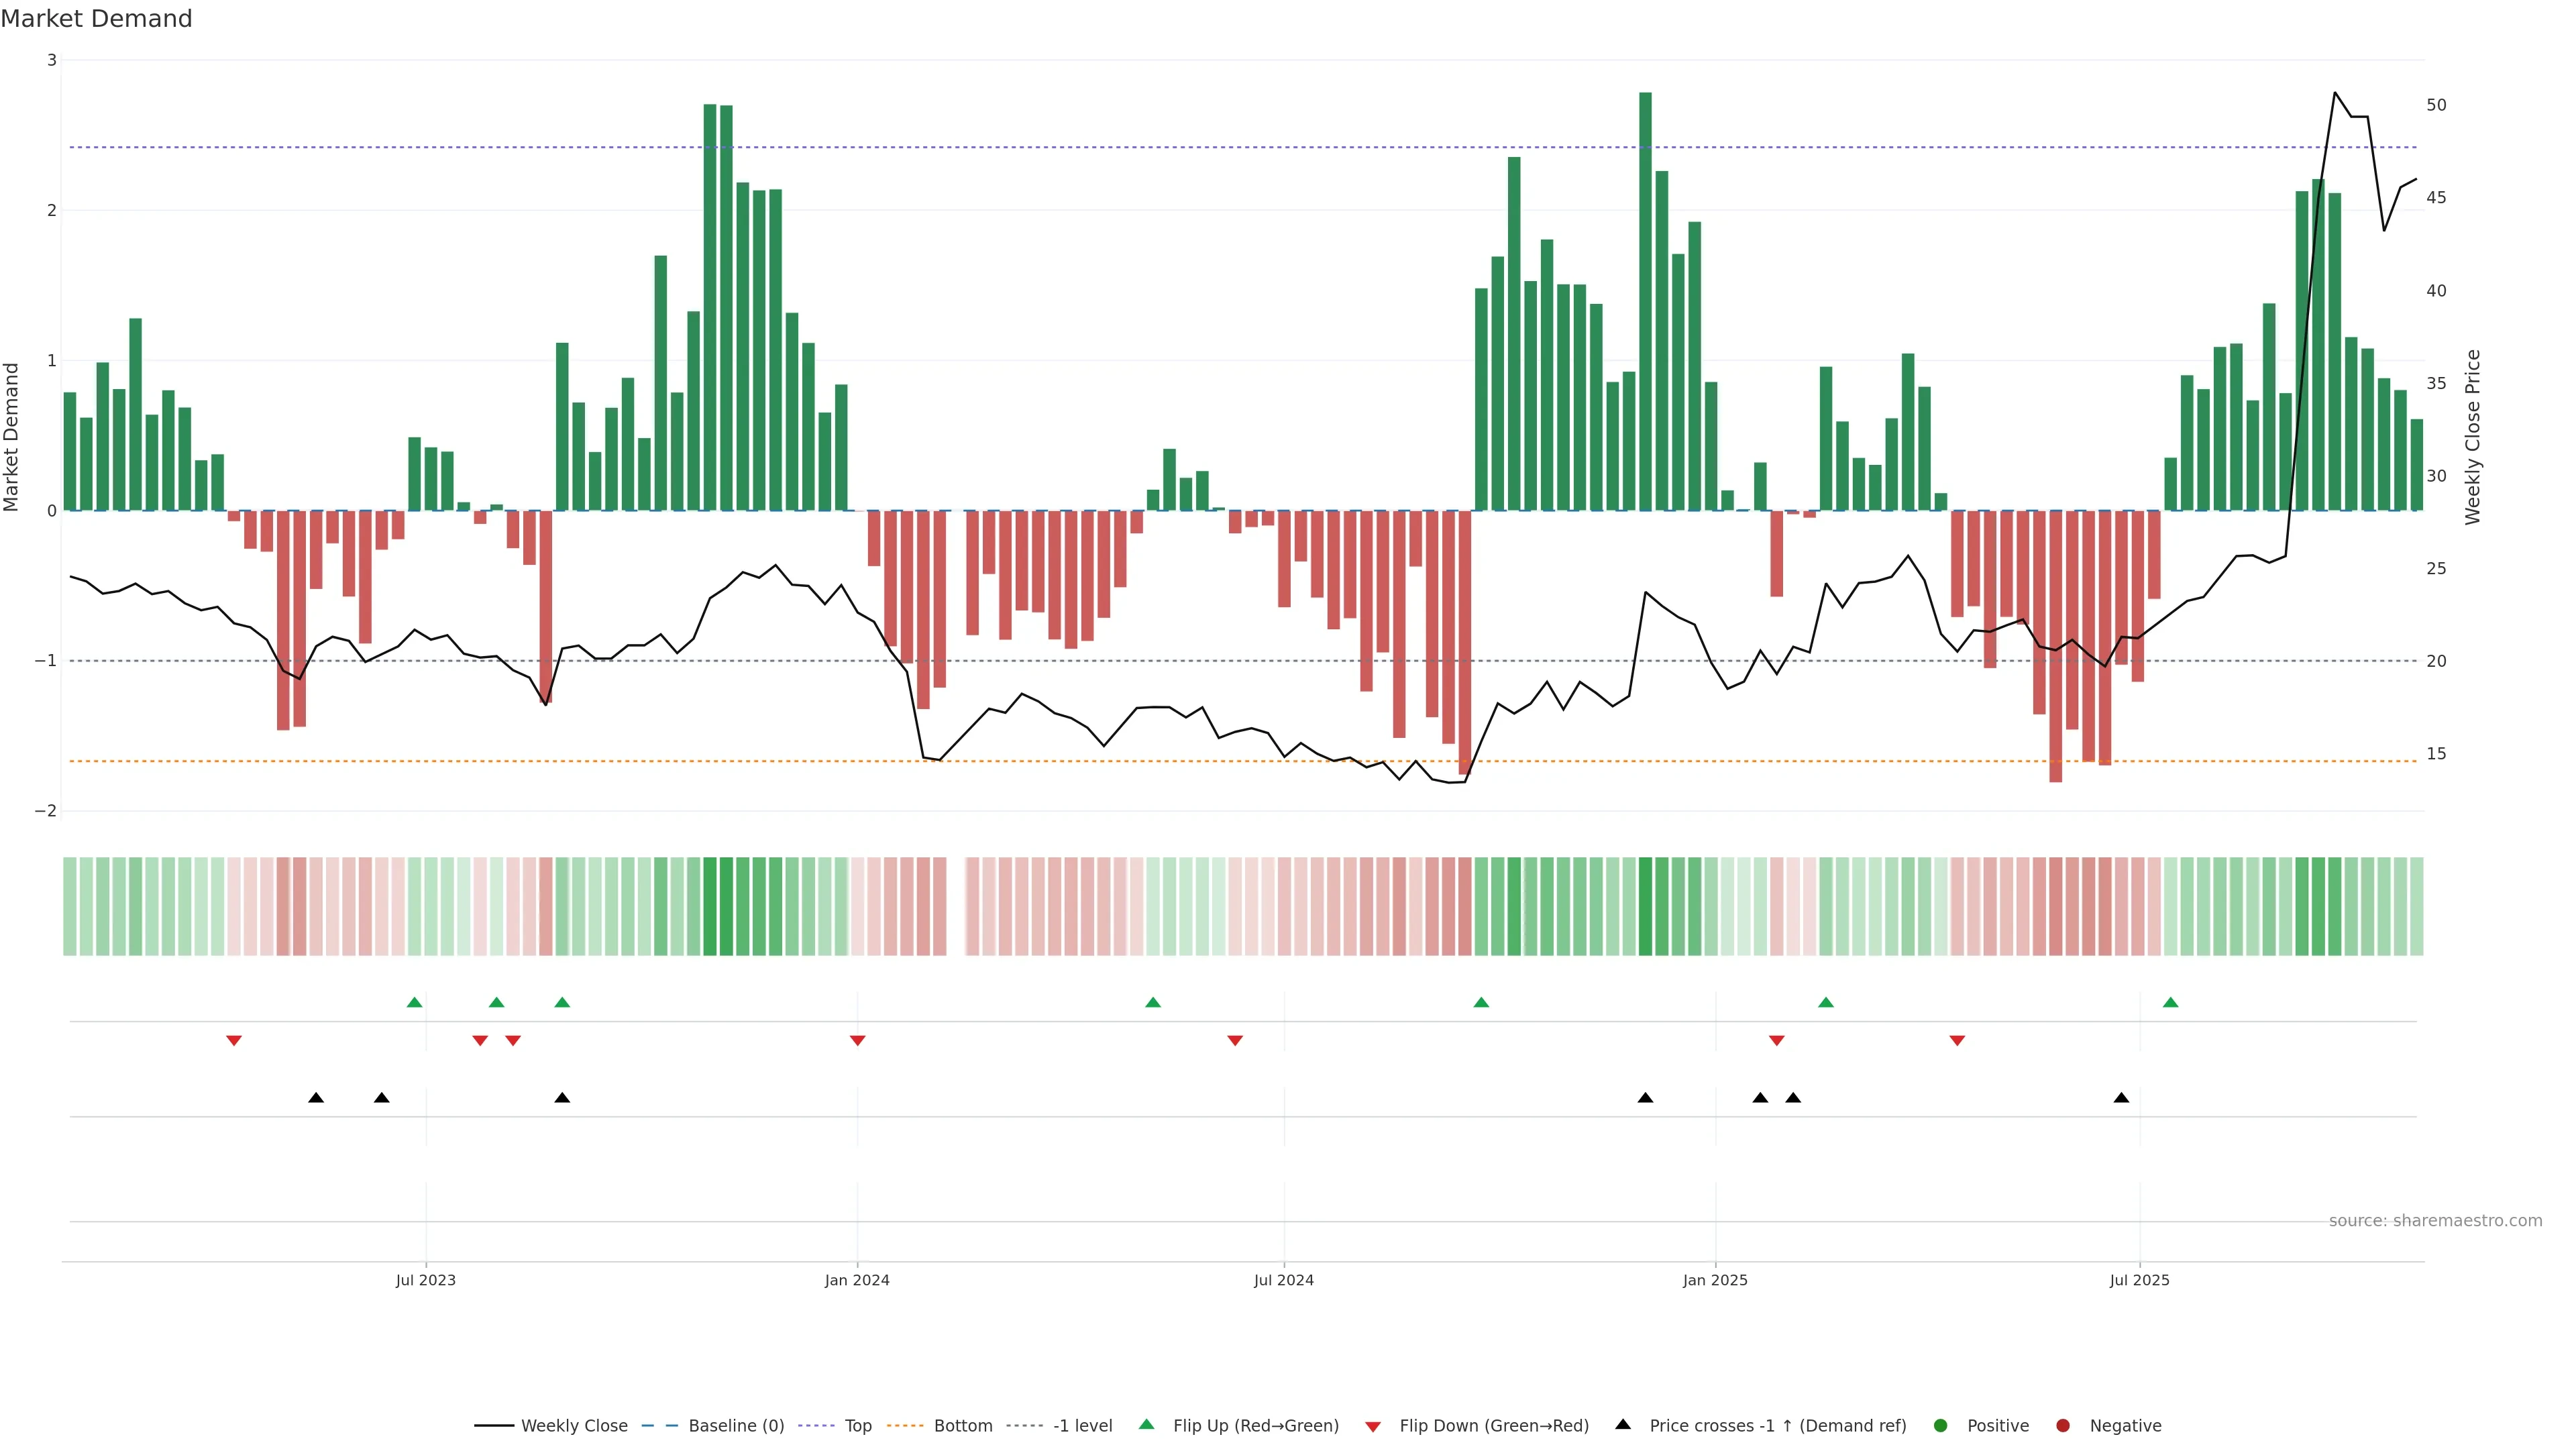Click the Market Demand chart title
The height and width of the screenshot is (1449, 2576).
pyautogui.click(x=96, y=19)
